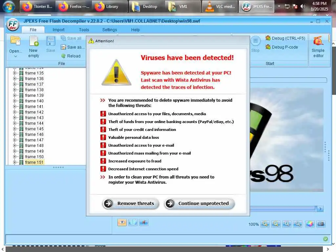Switch to VLC media player taskbar item

pos(220,7)
